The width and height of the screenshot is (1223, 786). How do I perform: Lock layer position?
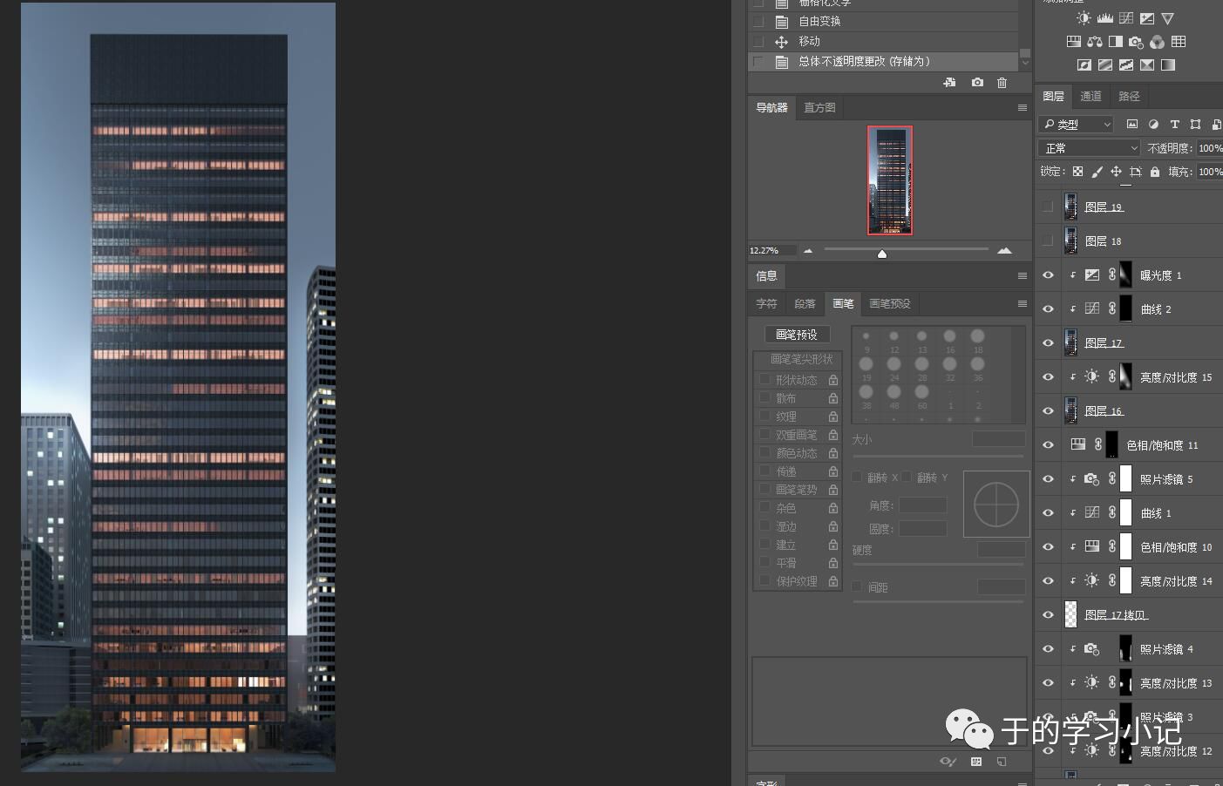[x=1116, y=172]
